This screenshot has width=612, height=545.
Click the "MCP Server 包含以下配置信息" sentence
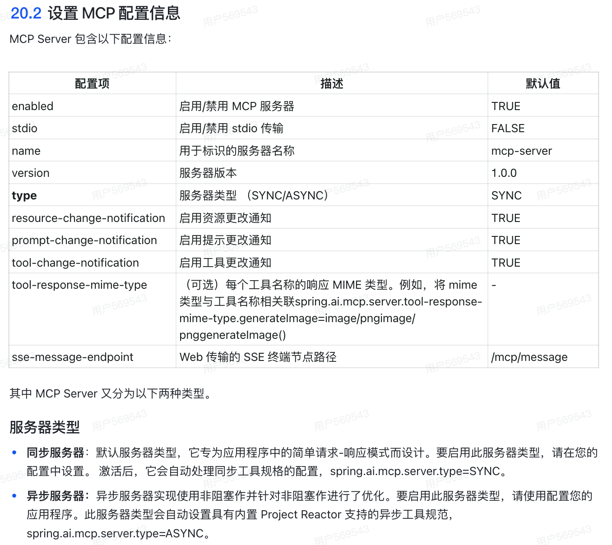90,39
